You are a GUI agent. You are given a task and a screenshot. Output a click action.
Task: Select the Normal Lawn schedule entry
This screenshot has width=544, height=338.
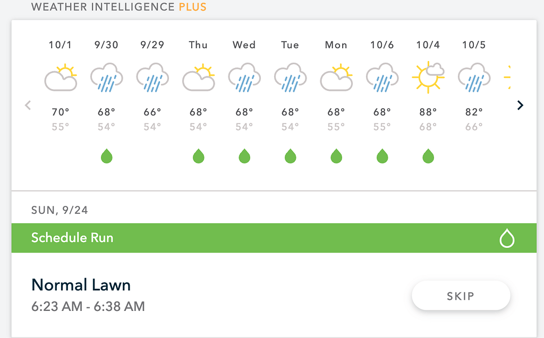tap(81, 285)
